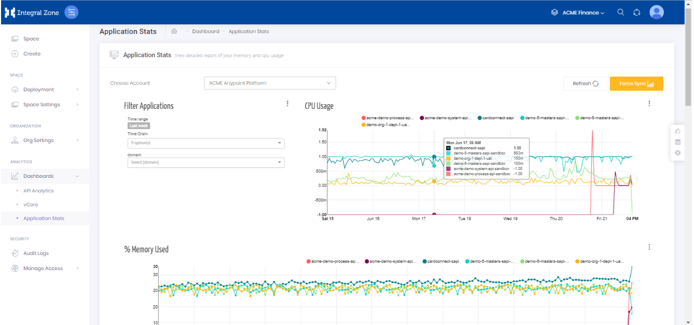Viewport: 694px width, 325px height.
Task: Toggle demo-6-masters-sapi series in CPU Usage legend
Action: 600,118
